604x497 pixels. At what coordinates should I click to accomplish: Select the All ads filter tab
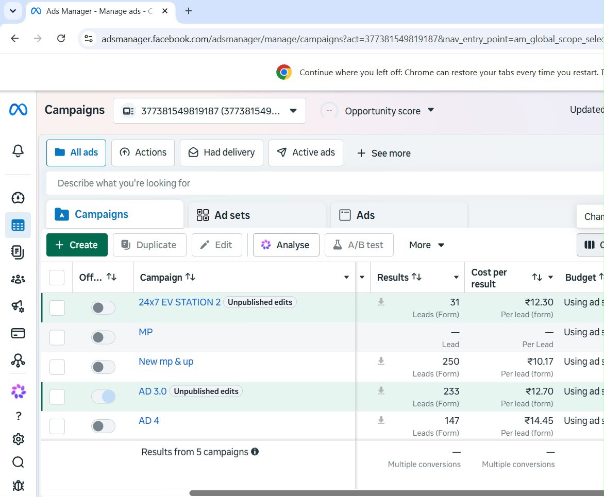(x=76, y=153)
